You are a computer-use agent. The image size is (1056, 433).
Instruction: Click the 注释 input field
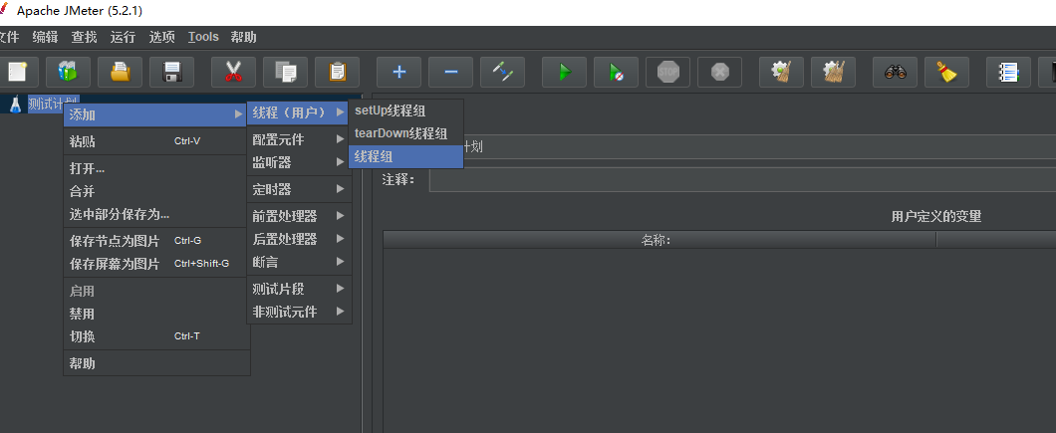click(743, 180)
